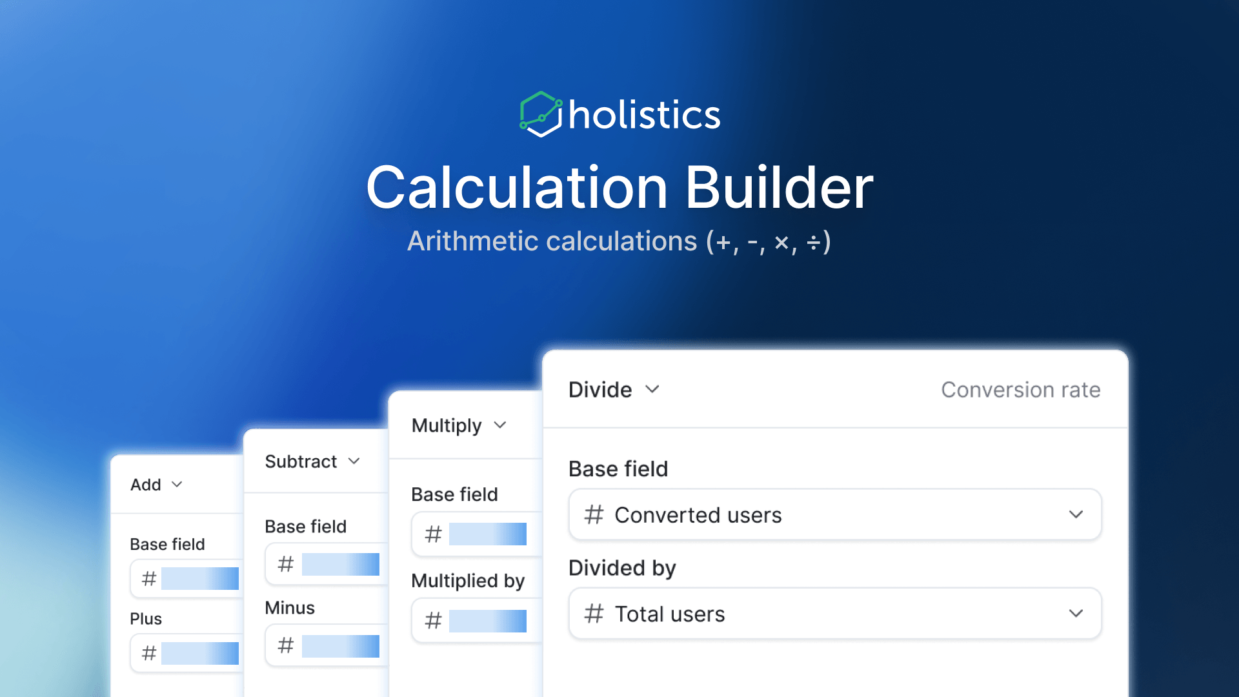This screenshot has height=697, width=1239.
Task: Open the Total users field dropdown
Action: [x=1076, y=614]
